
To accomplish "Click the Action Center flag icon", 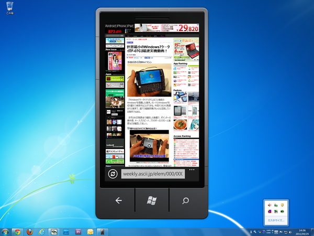I will pyautogui.click(x=281, y=232).
